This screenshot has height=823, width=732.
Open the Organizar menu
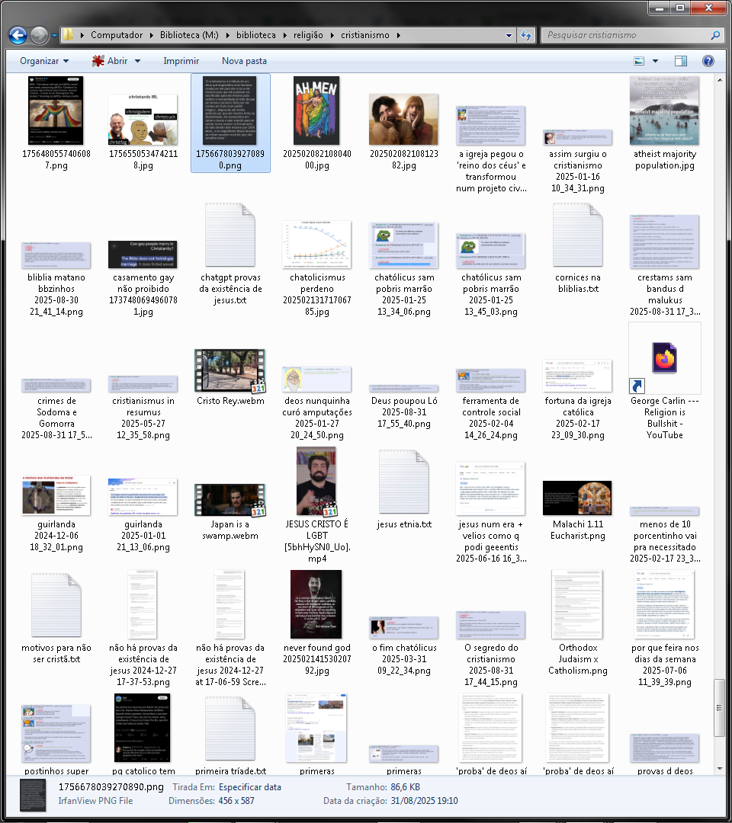pyautogui.click(x=44, y=61)
